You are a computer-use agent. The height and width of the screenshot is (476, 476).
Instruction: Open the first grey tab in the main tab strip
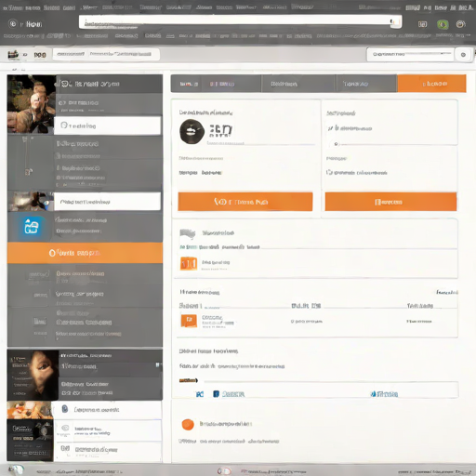pos(216,84)
